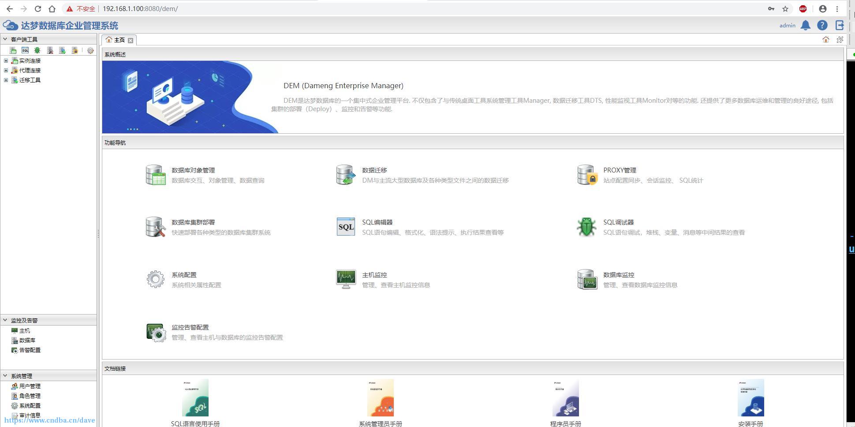This screenshot has width=855, height=427.
Task: Click the SQL编辑器 title link
Action: coord(377,222)
